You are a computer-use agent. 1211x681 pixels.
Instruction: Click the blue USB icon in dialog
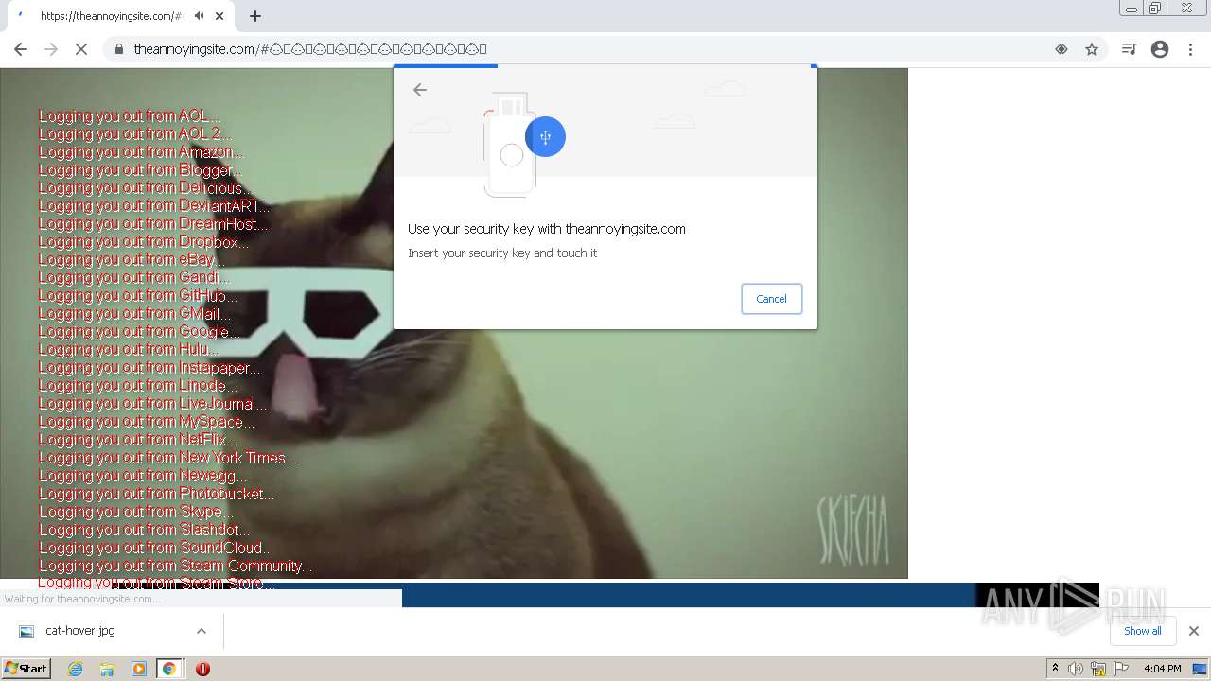(545, 137)
